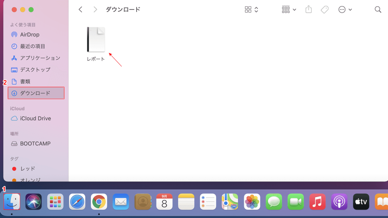Select アプリケーション in the sidebar
The height and width of the screenshot is (218, 388).
(36, 58)
